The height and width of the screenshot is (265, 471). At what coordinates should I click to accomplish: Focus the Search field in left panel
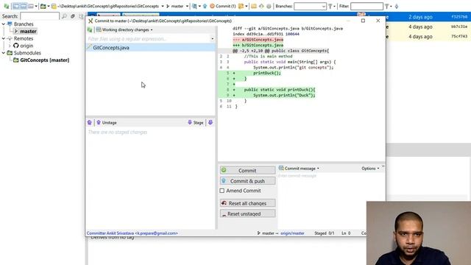coord(40,16)
